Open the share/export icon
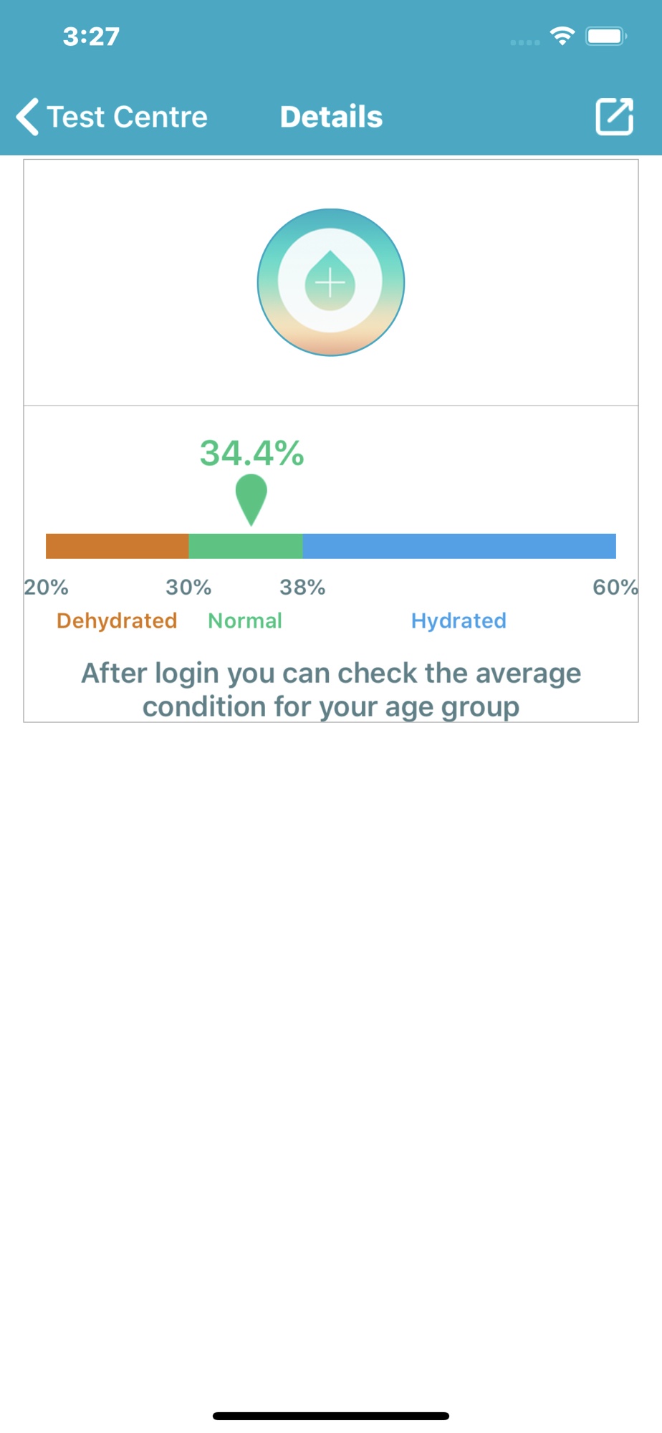This screenshot has height=1433, width=662. (615, 117)
